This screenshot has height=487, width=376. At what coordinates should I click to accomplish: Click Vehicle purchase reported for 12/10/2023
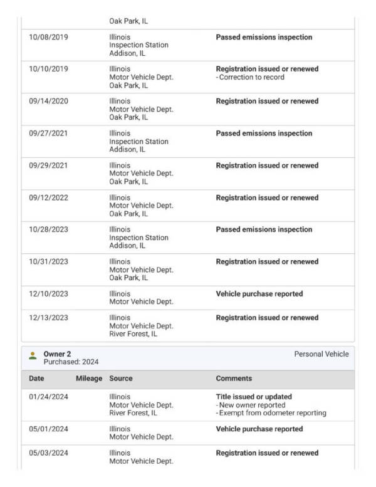(259, 294)
